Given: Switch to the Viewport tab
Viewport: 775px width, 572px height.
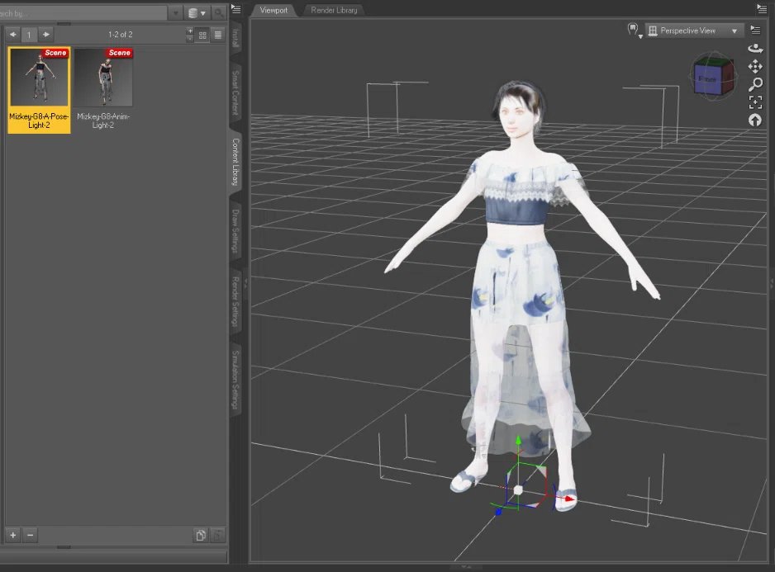Looking at the screenshot, I should click(273, 10).
